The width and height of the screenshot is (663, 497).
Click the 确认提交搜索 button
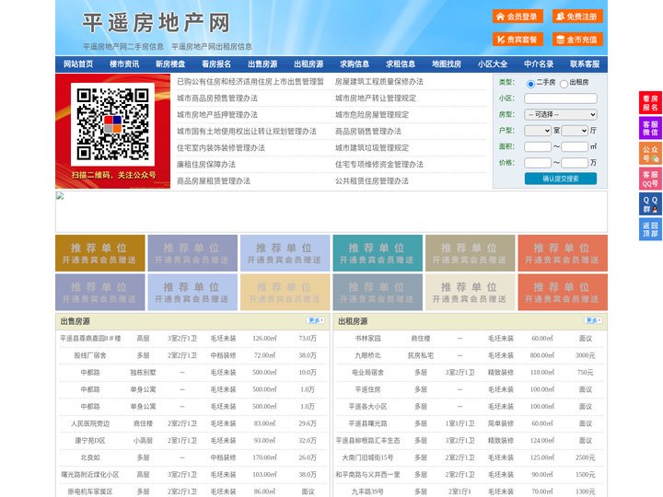(561, 179)
